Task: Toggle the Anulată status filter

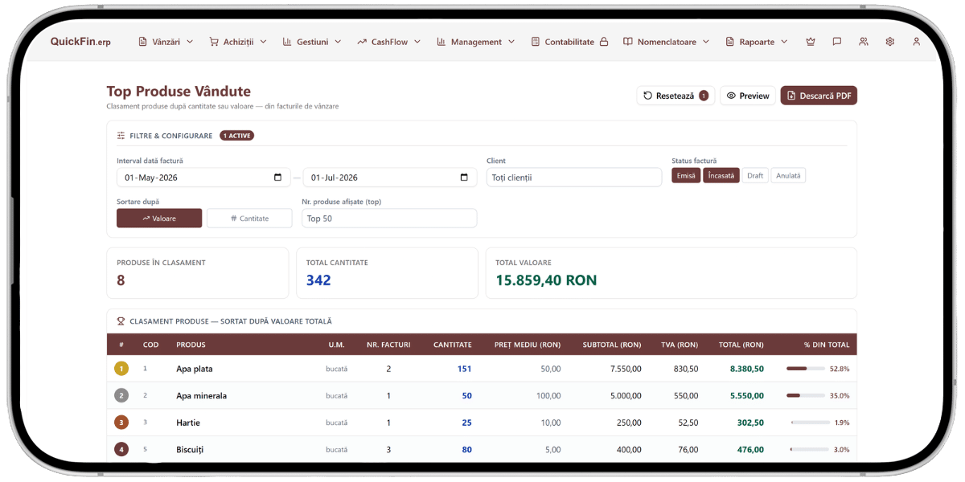Action: tap(788, 176)
